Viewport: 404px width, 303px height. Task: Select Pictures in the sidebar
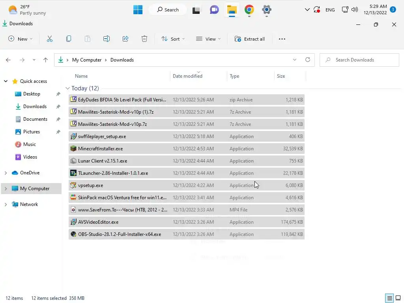coord(32,132)
